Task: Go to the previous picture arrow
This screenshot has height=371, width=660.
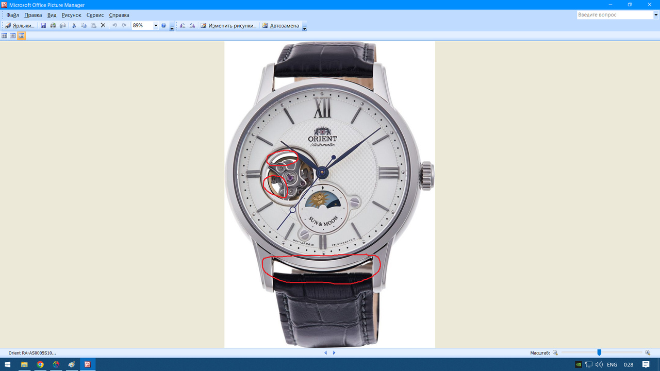Action: coord(325,353)
